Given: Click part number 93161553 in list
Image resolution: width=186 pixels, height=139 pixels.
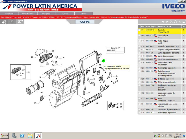Looking at the screenshot, I should tap(149, 93).
